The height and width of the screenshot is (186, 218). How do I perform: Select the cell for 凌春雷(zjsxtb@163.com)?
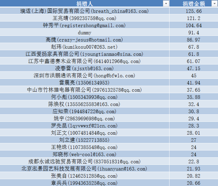pos(84,68)
